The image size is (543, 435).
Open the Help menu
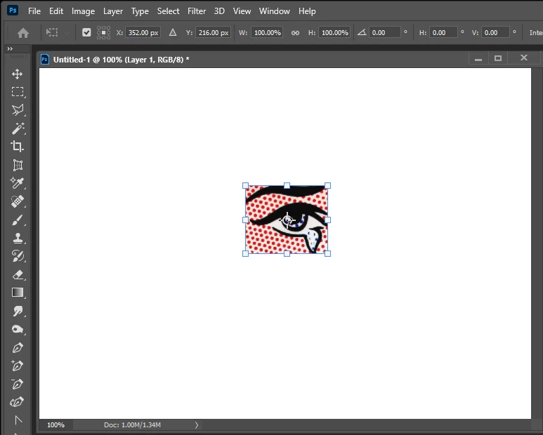[x=307, y=11]
